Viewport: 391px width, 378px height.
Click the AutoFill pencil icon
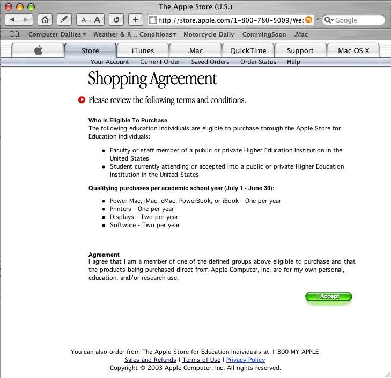(64, 20)
